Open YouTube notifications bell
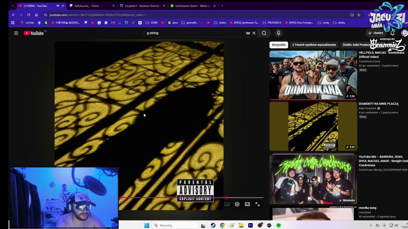The width and height of the screenshot is (408, 229). tap(392, 33)
